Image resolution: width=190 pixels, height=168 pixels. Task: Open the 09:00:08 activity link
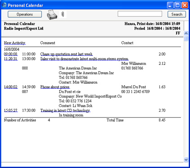click(11, 54)
